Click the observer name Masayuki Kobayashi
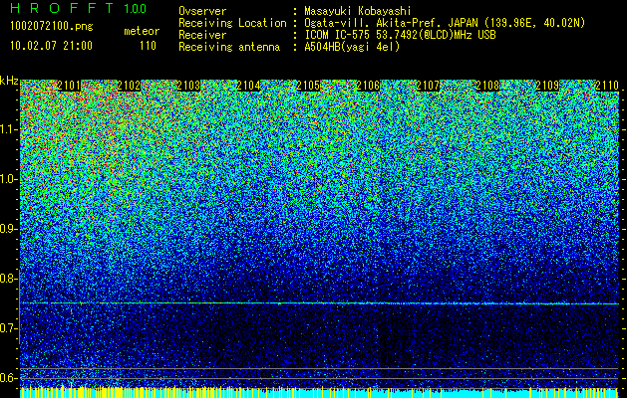 tap(358, 11)
